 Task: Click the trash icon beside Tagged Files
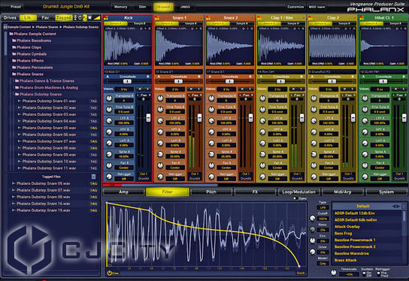(x=93, y=177)
